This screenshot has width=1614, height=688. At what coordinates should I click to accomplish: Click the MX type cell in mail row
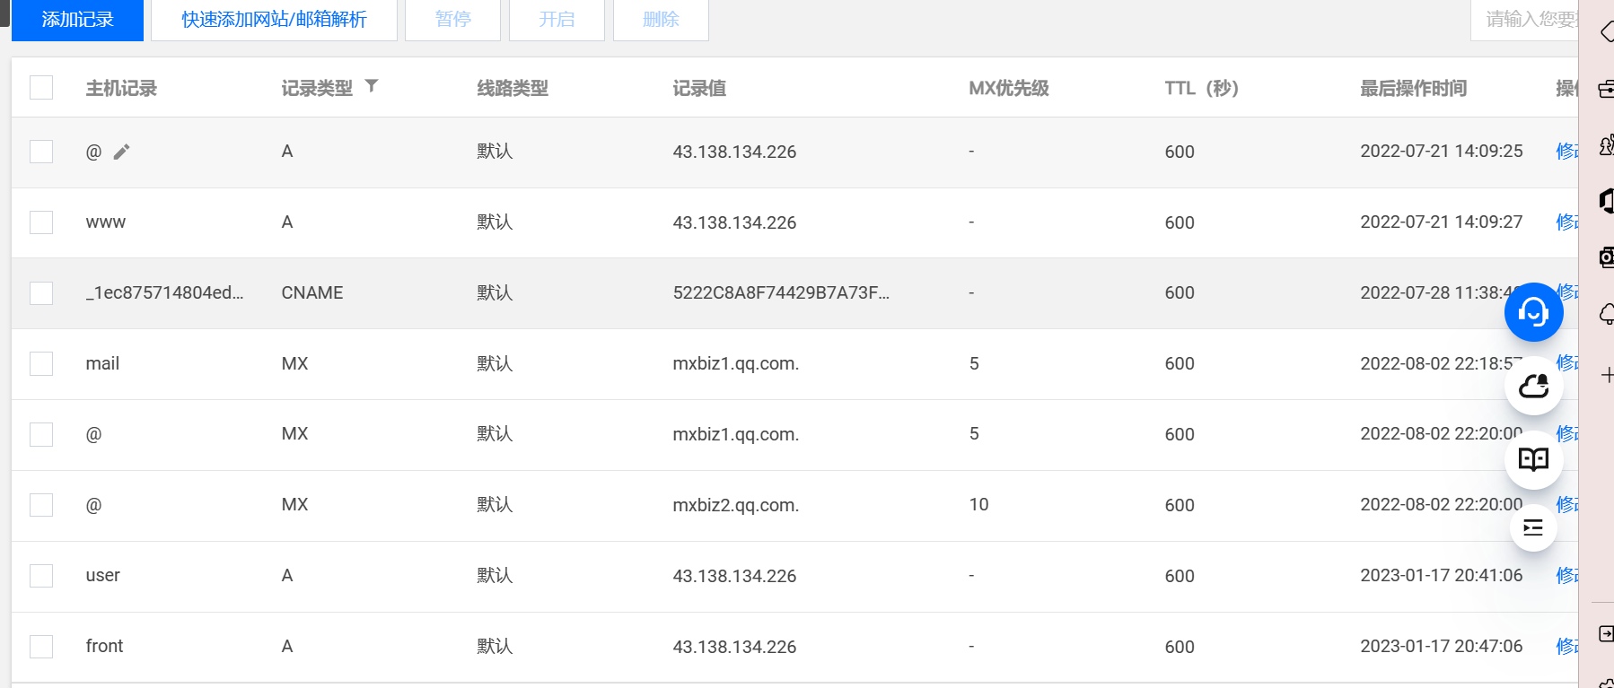tap(294, 363)
